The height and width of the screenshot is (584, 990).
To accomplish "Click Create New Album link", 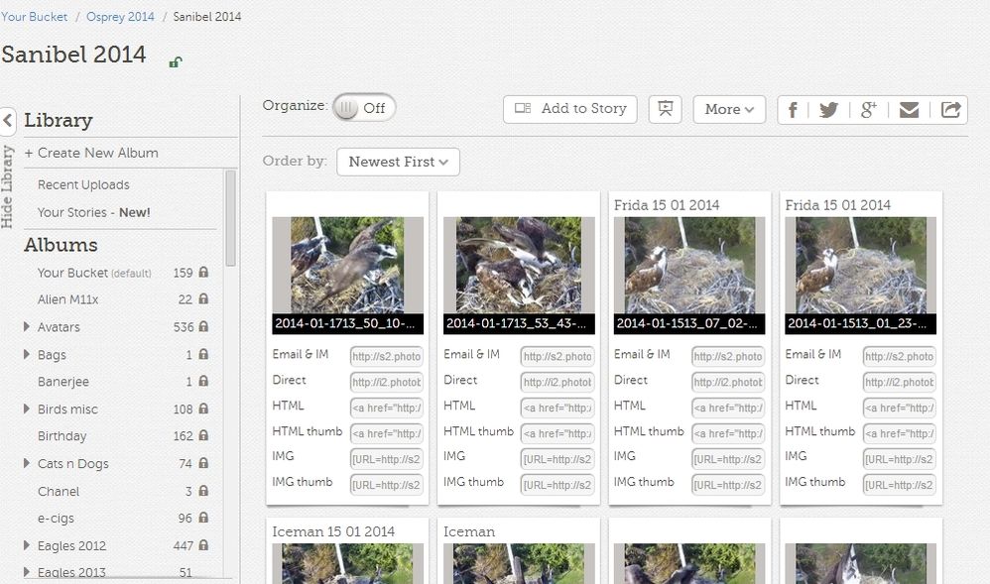I will point(91,153).
